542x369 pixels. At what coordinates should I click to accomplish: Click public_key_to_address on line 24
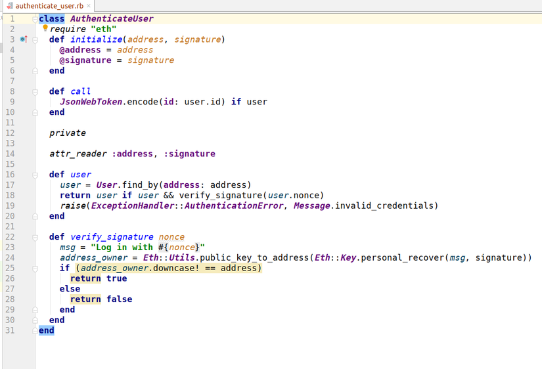[x=254, y=258]
